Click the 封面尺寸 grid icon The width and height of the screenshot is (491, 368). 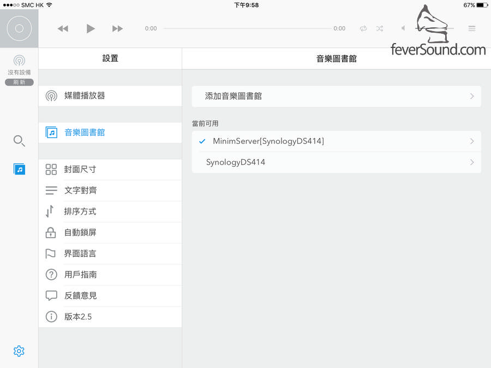[x=51, y=170]
